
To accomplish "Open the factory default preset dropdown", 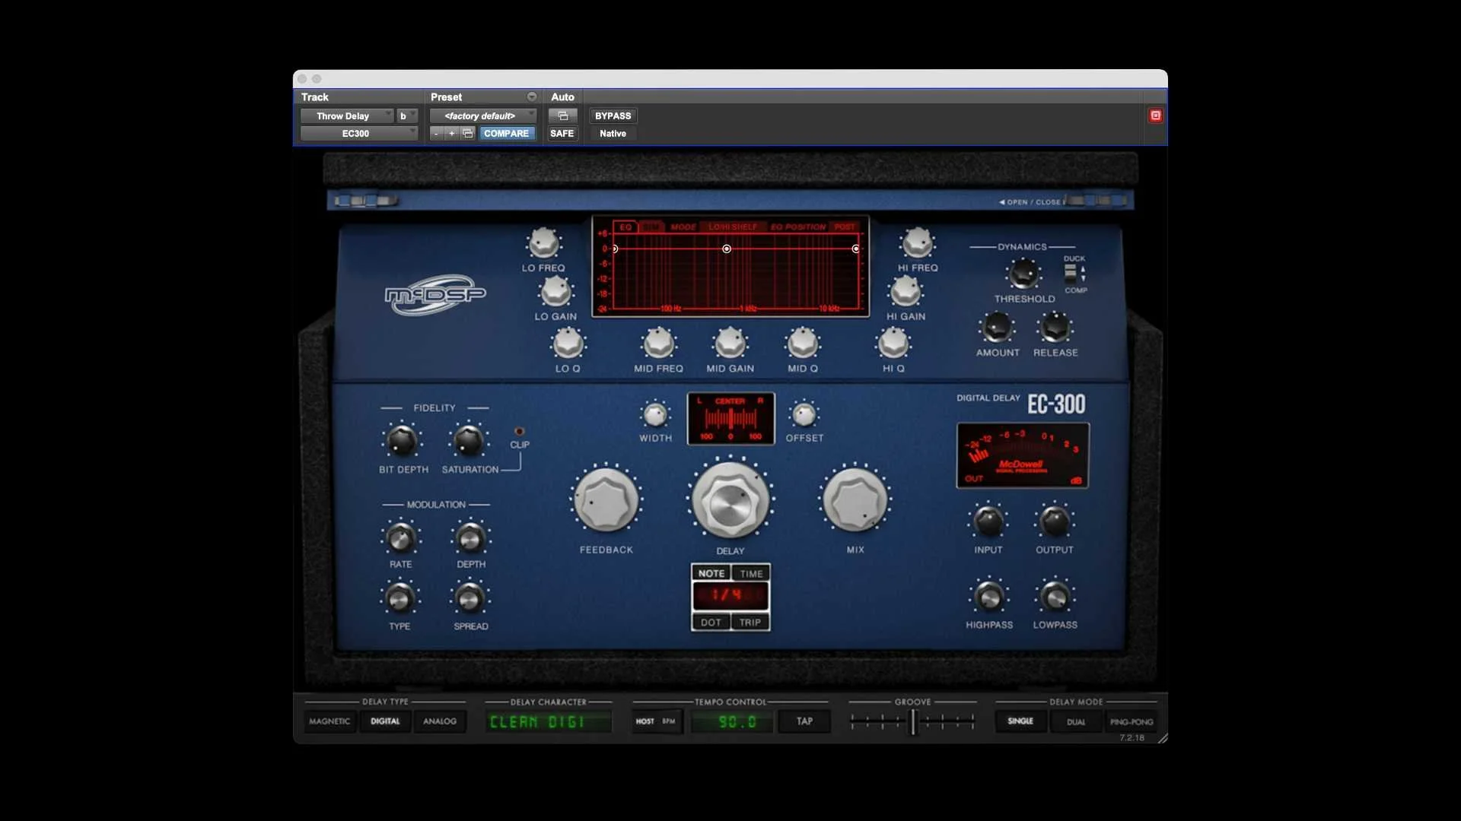I will click(x=483, y=116).
